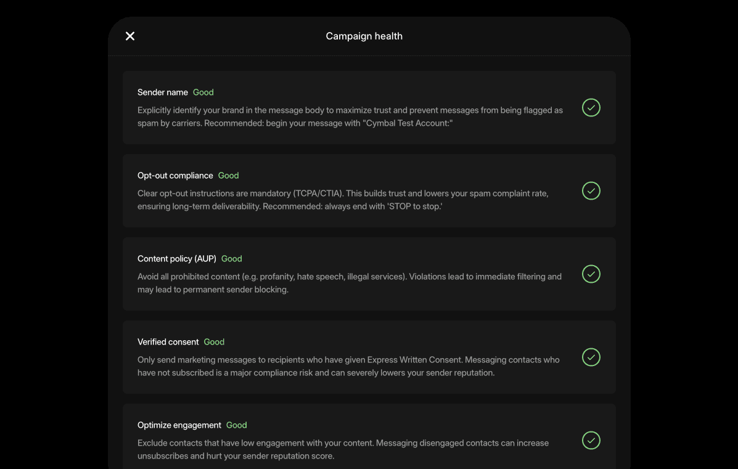This screenshot has height=469, width=738.
Task: Click the Good status beside Sender name
Action: tap(203, 92)
